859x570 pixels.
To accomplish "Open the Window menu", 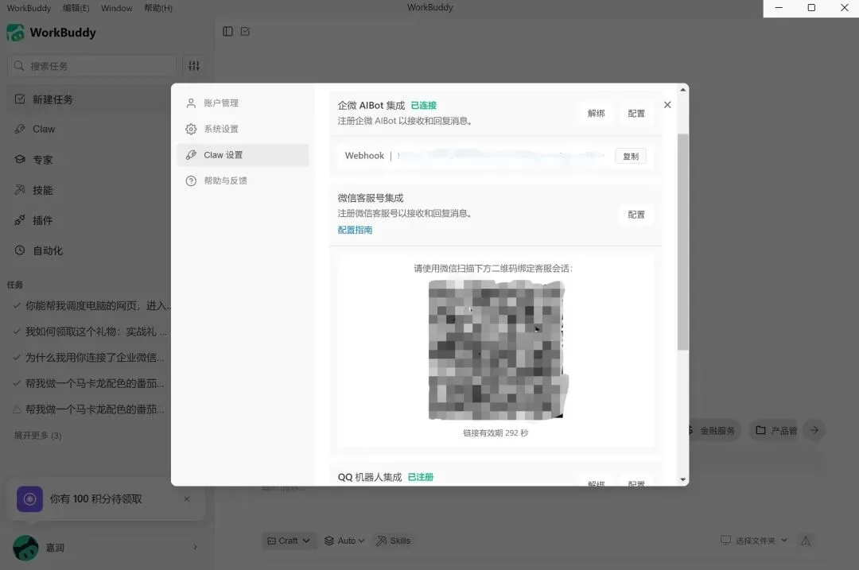I will pos(117,8).
